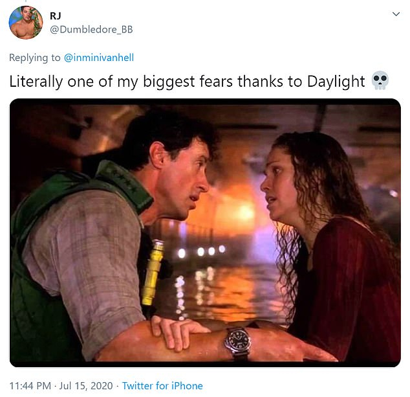Click the word 'Daylight' in the tweet
This screenshot has width=410, height=397.
pos(336,82)
